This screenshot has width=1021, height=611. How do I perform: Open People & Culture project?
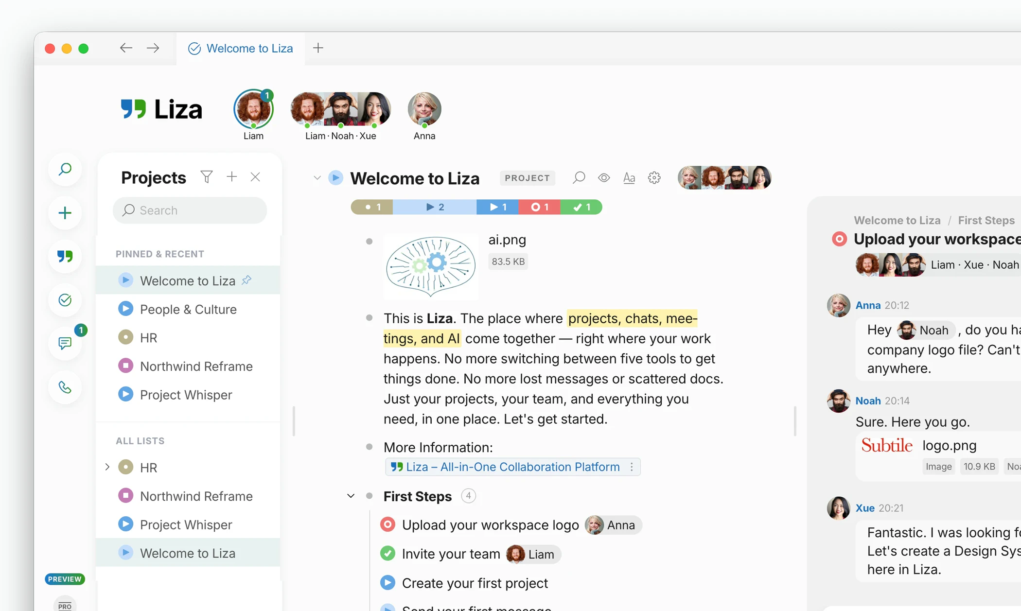(x=188, y=309)
